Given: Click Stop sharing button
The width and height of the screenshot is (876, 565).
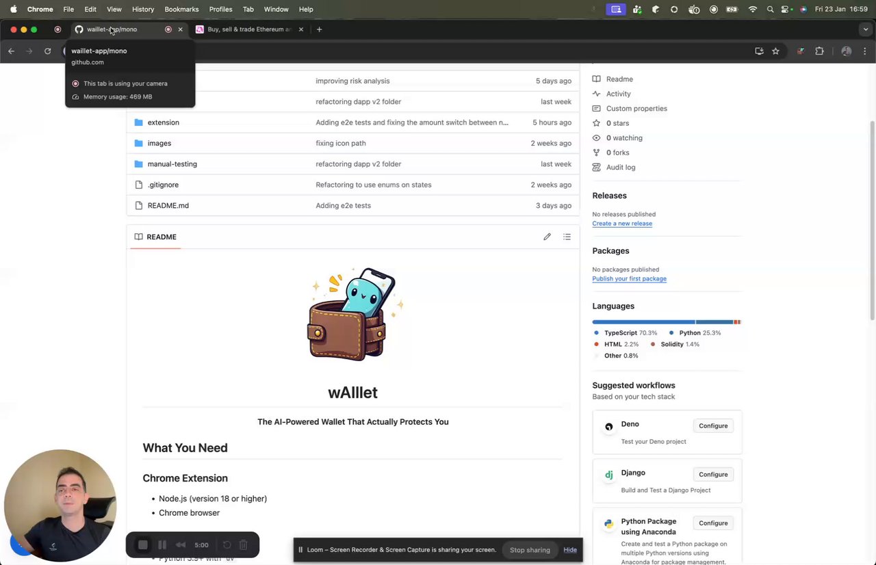Looking at the screenshot, I should pos(530,550).
